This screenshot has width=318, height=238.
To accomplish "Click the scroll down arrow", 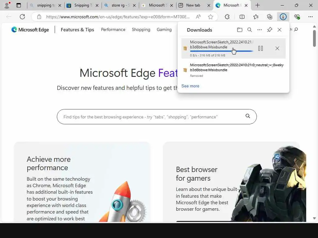I will (x=314, y=218).
